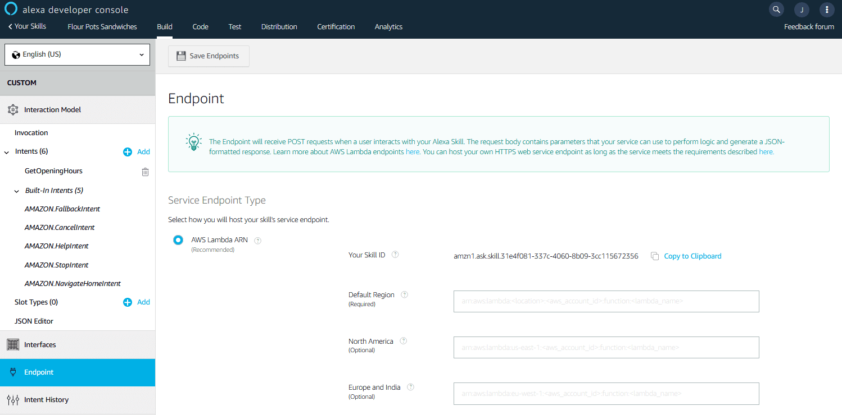This screenshot has height=415, width=842.
Task: Go back via Your Skills chevron link
Action: (27, 26)
